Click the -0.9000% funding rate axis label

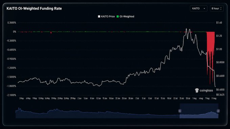tap(11, 59)
